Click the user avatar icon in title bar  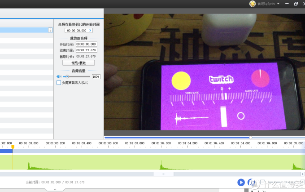(253, 4)
